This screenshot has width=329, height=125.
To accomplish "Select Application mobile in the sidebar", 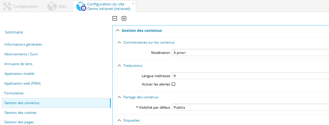I will (x=19, y=74).
